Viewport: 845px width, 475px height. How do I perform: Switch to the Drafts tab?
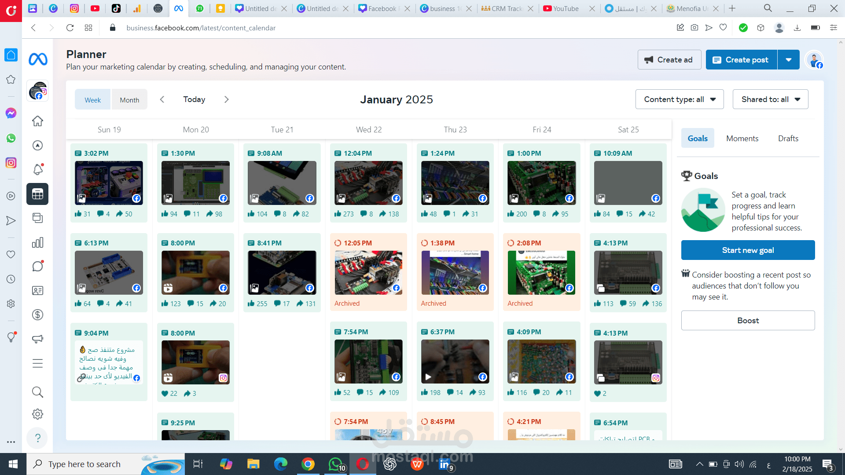pos(788,139)
